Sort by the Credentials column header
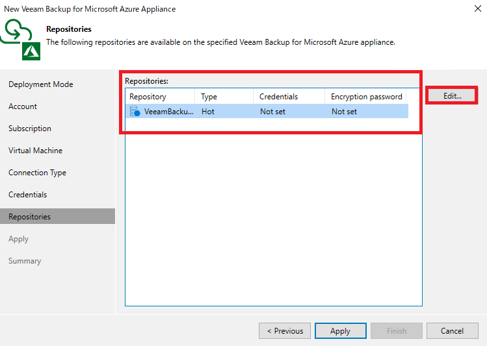This screenshot has height=346, width=487. coord(289,97)
